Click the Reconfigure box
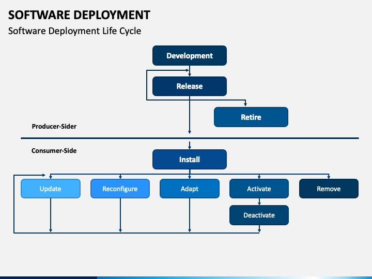Viewport: 372px width, 279px height. coord(120,189)
